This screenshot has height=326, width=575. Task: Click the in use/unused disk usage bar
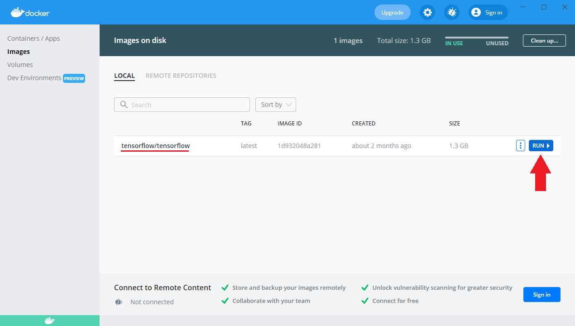[x=477, y=38]
